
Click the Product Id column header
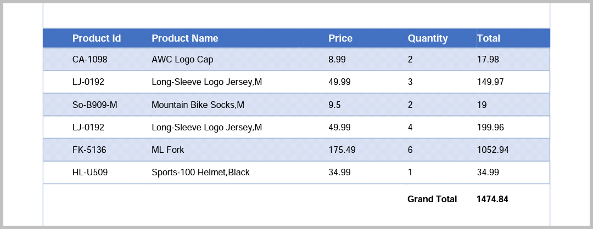[97, 38]
